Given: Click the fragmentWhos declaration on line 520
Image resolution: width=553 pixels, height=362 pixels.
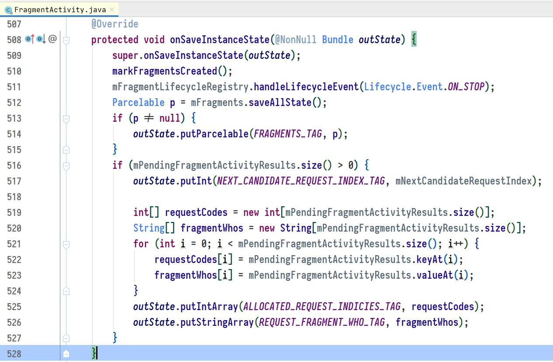Looking at the screenshot, I should coord(212,228).
